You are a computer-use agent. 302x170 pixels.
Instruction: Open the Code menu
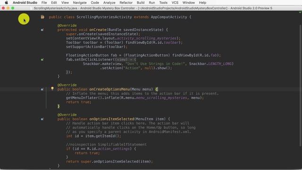point(95,2)
